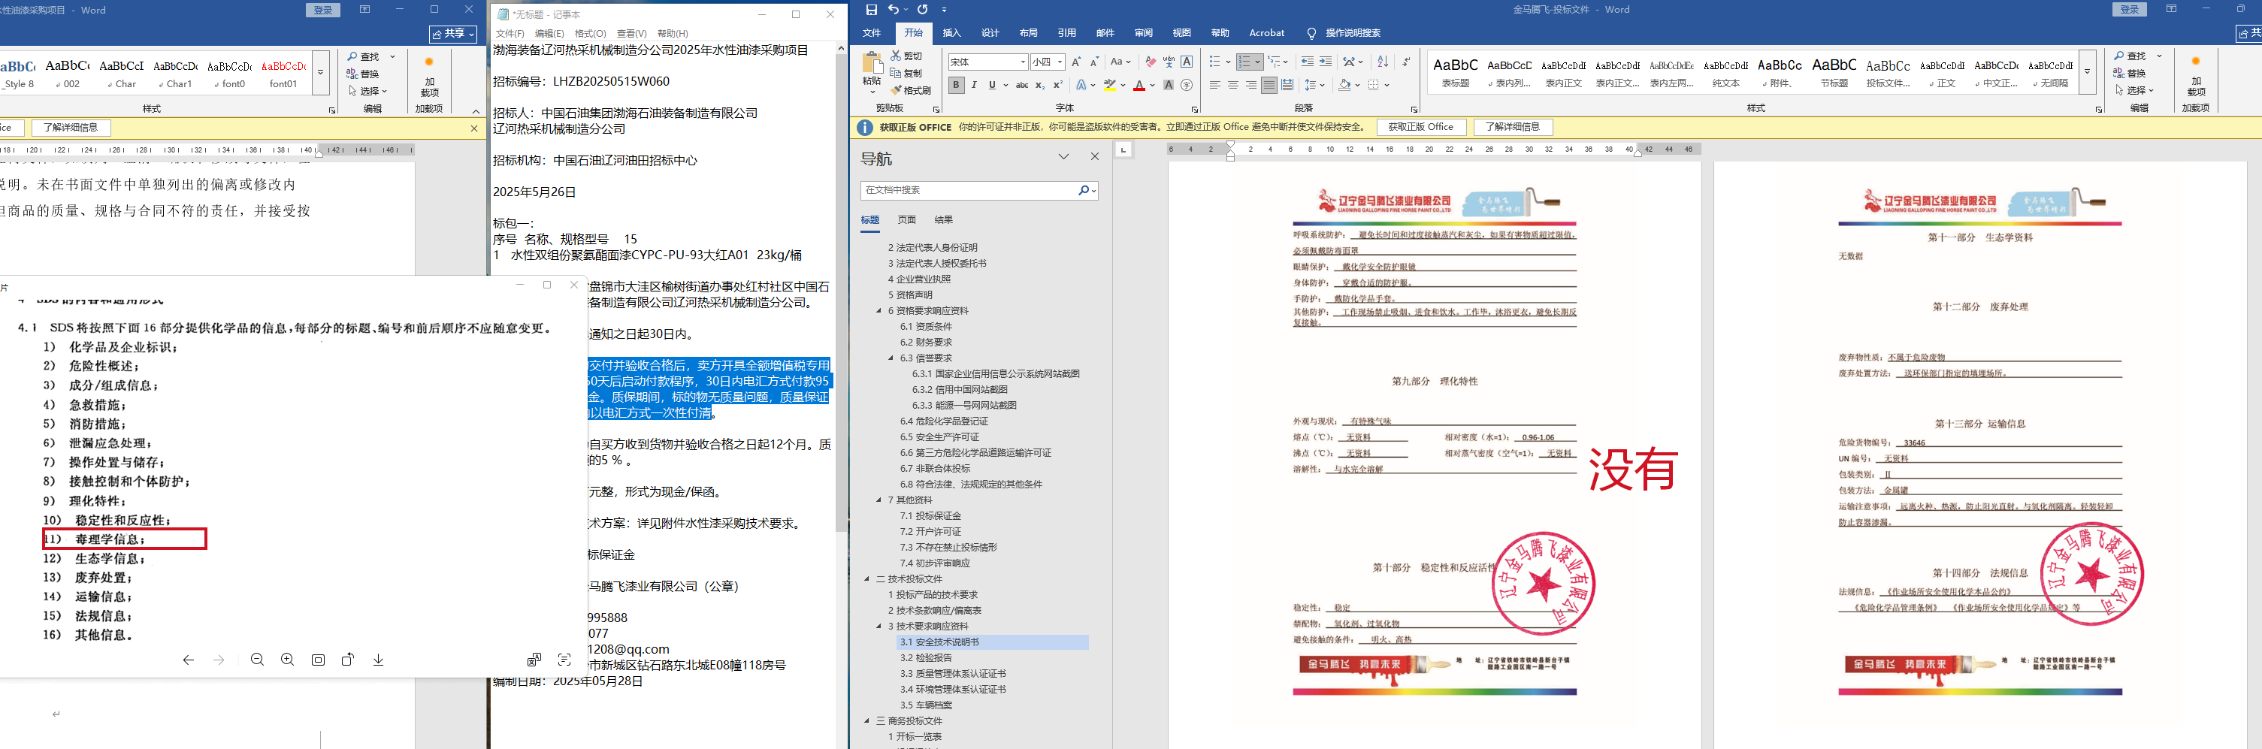Apply strikethrough (abc) formatting
This screenshot has width=2262, height=749.
[1022, 85]
